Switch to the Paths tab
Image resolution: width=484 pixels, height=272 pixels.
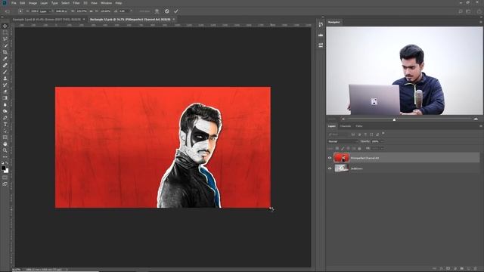click(358, 126)
